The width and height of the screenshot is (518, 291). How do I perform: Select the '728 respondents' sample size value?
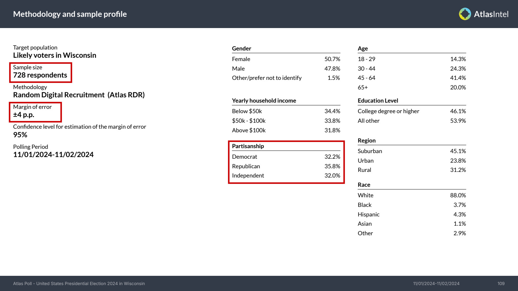[40, 75]
